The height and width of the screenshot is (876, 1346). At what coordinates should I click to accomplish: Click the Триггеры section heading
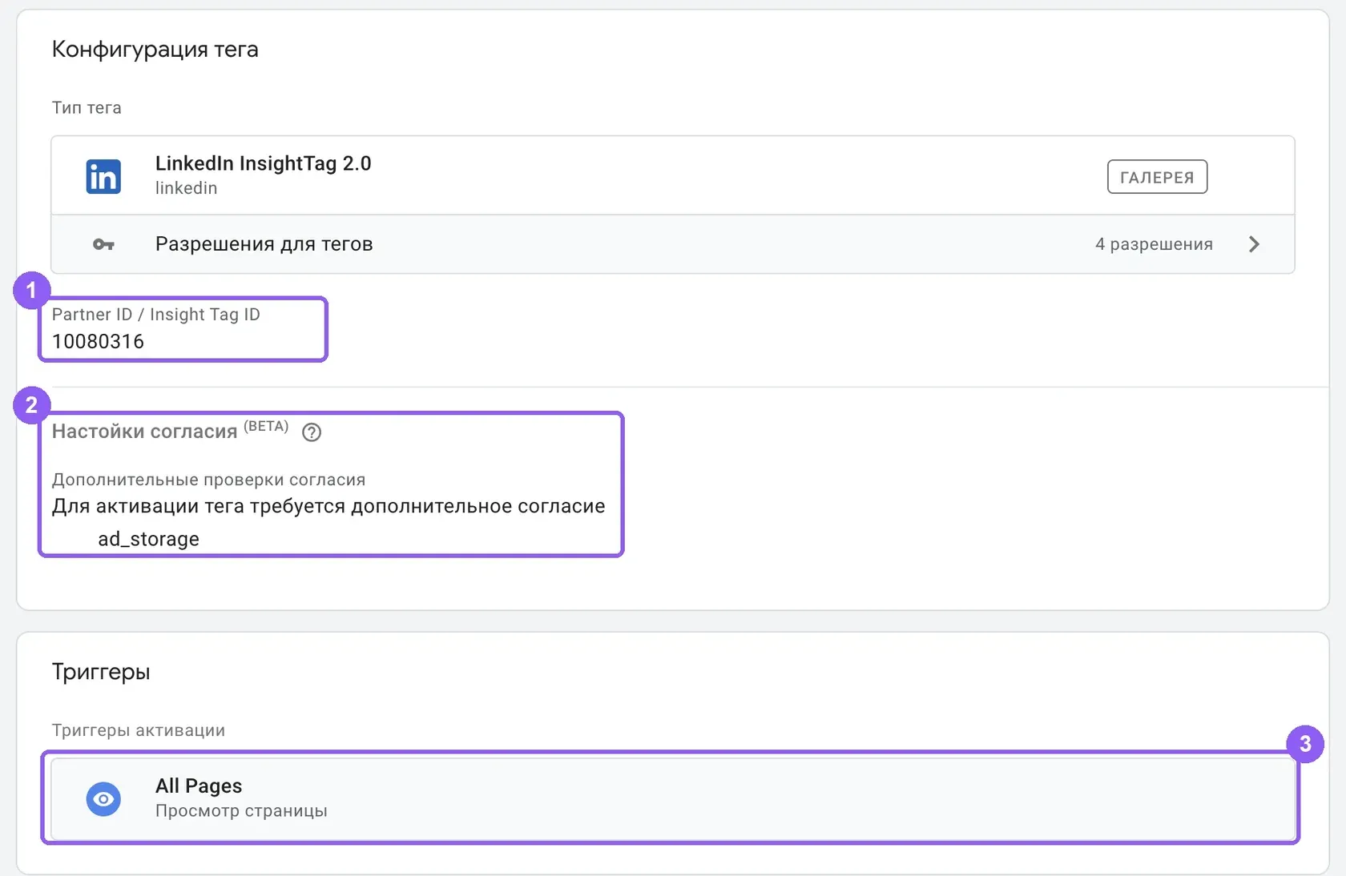tap(101, 672)
